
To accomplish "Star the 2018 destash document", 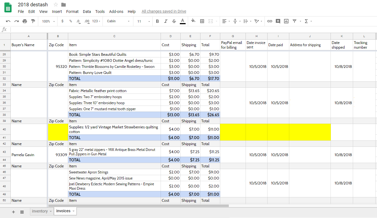I will pos(56,4).
